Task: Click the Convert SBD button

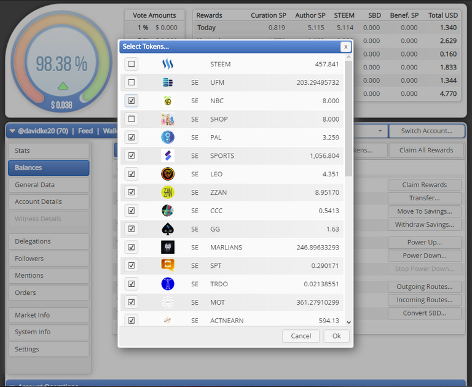Action: tap(425, 313)
